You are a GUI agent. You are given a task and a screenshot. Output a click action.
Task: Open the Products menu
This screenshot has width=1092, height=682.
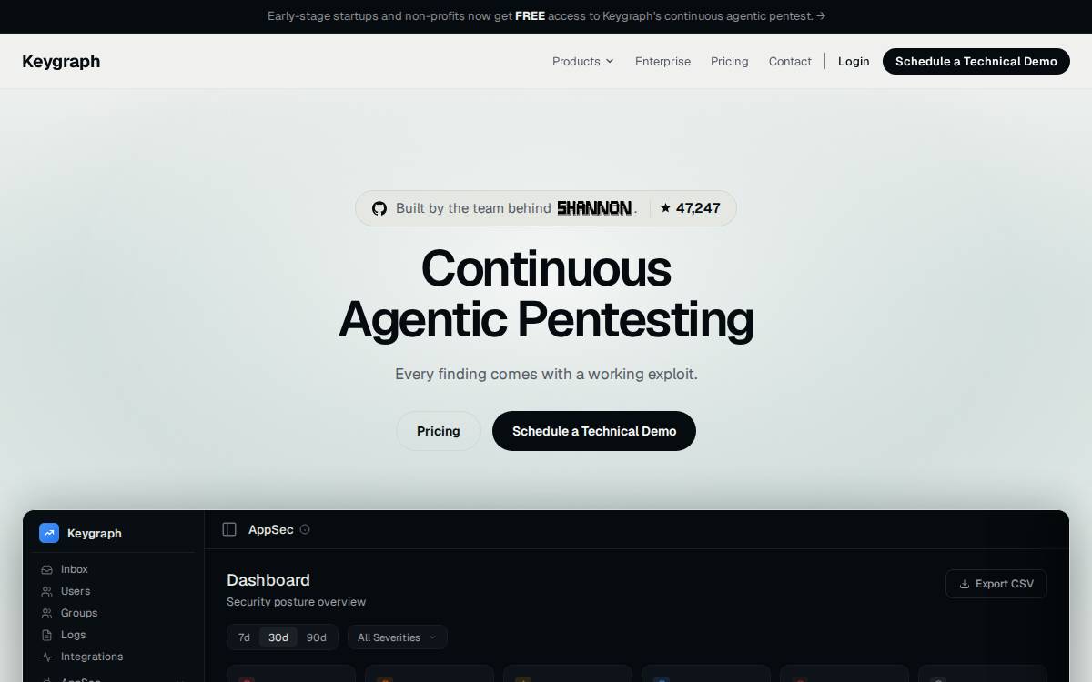pyautogui.click(x=583, y=61)
